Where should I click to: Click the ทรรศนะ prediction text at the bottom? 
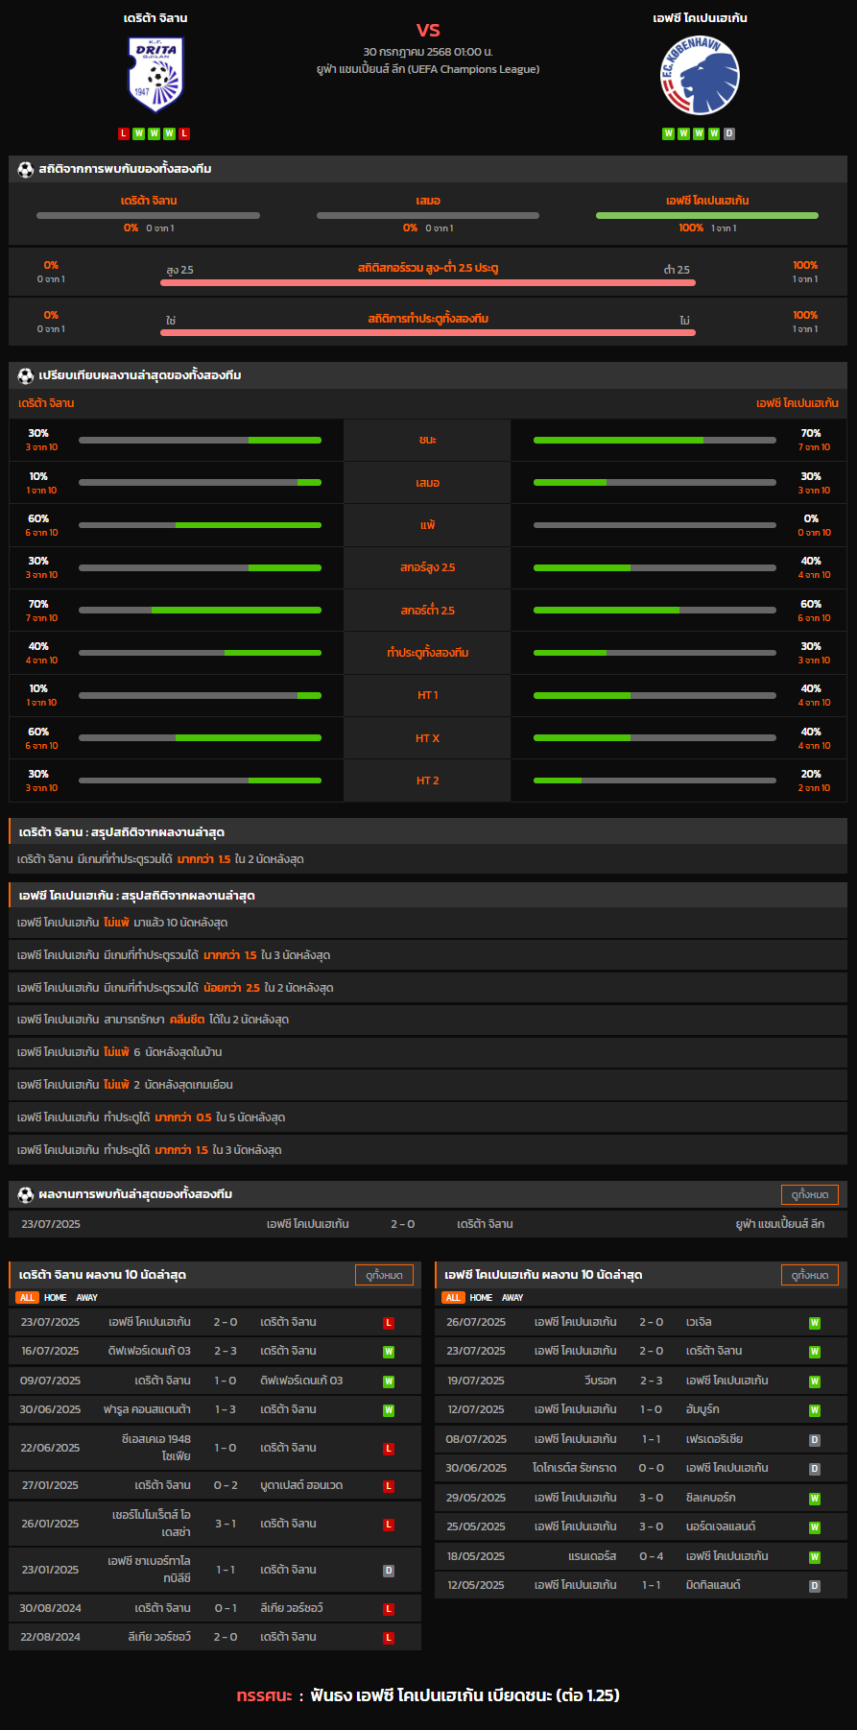(x=428, y=1695)
